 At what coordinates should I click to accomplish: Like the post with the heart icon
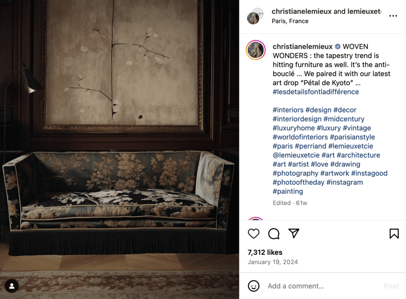click(253, 233)
